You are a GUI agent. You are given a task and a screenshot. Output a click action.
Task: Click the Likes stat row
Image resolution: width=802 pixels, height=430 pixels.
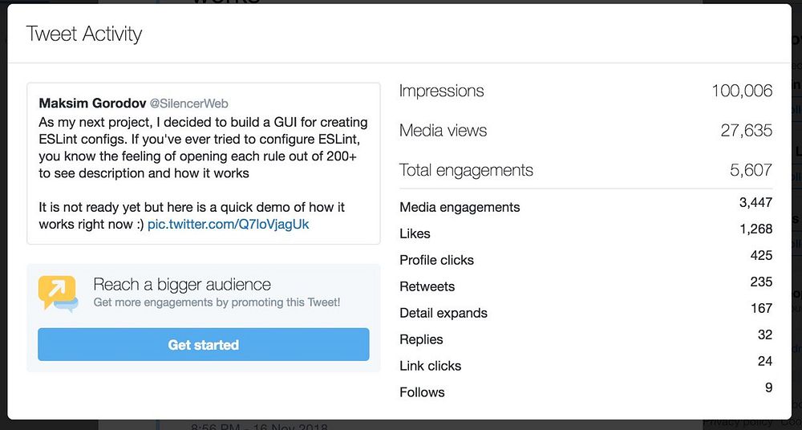click(585, 231)
